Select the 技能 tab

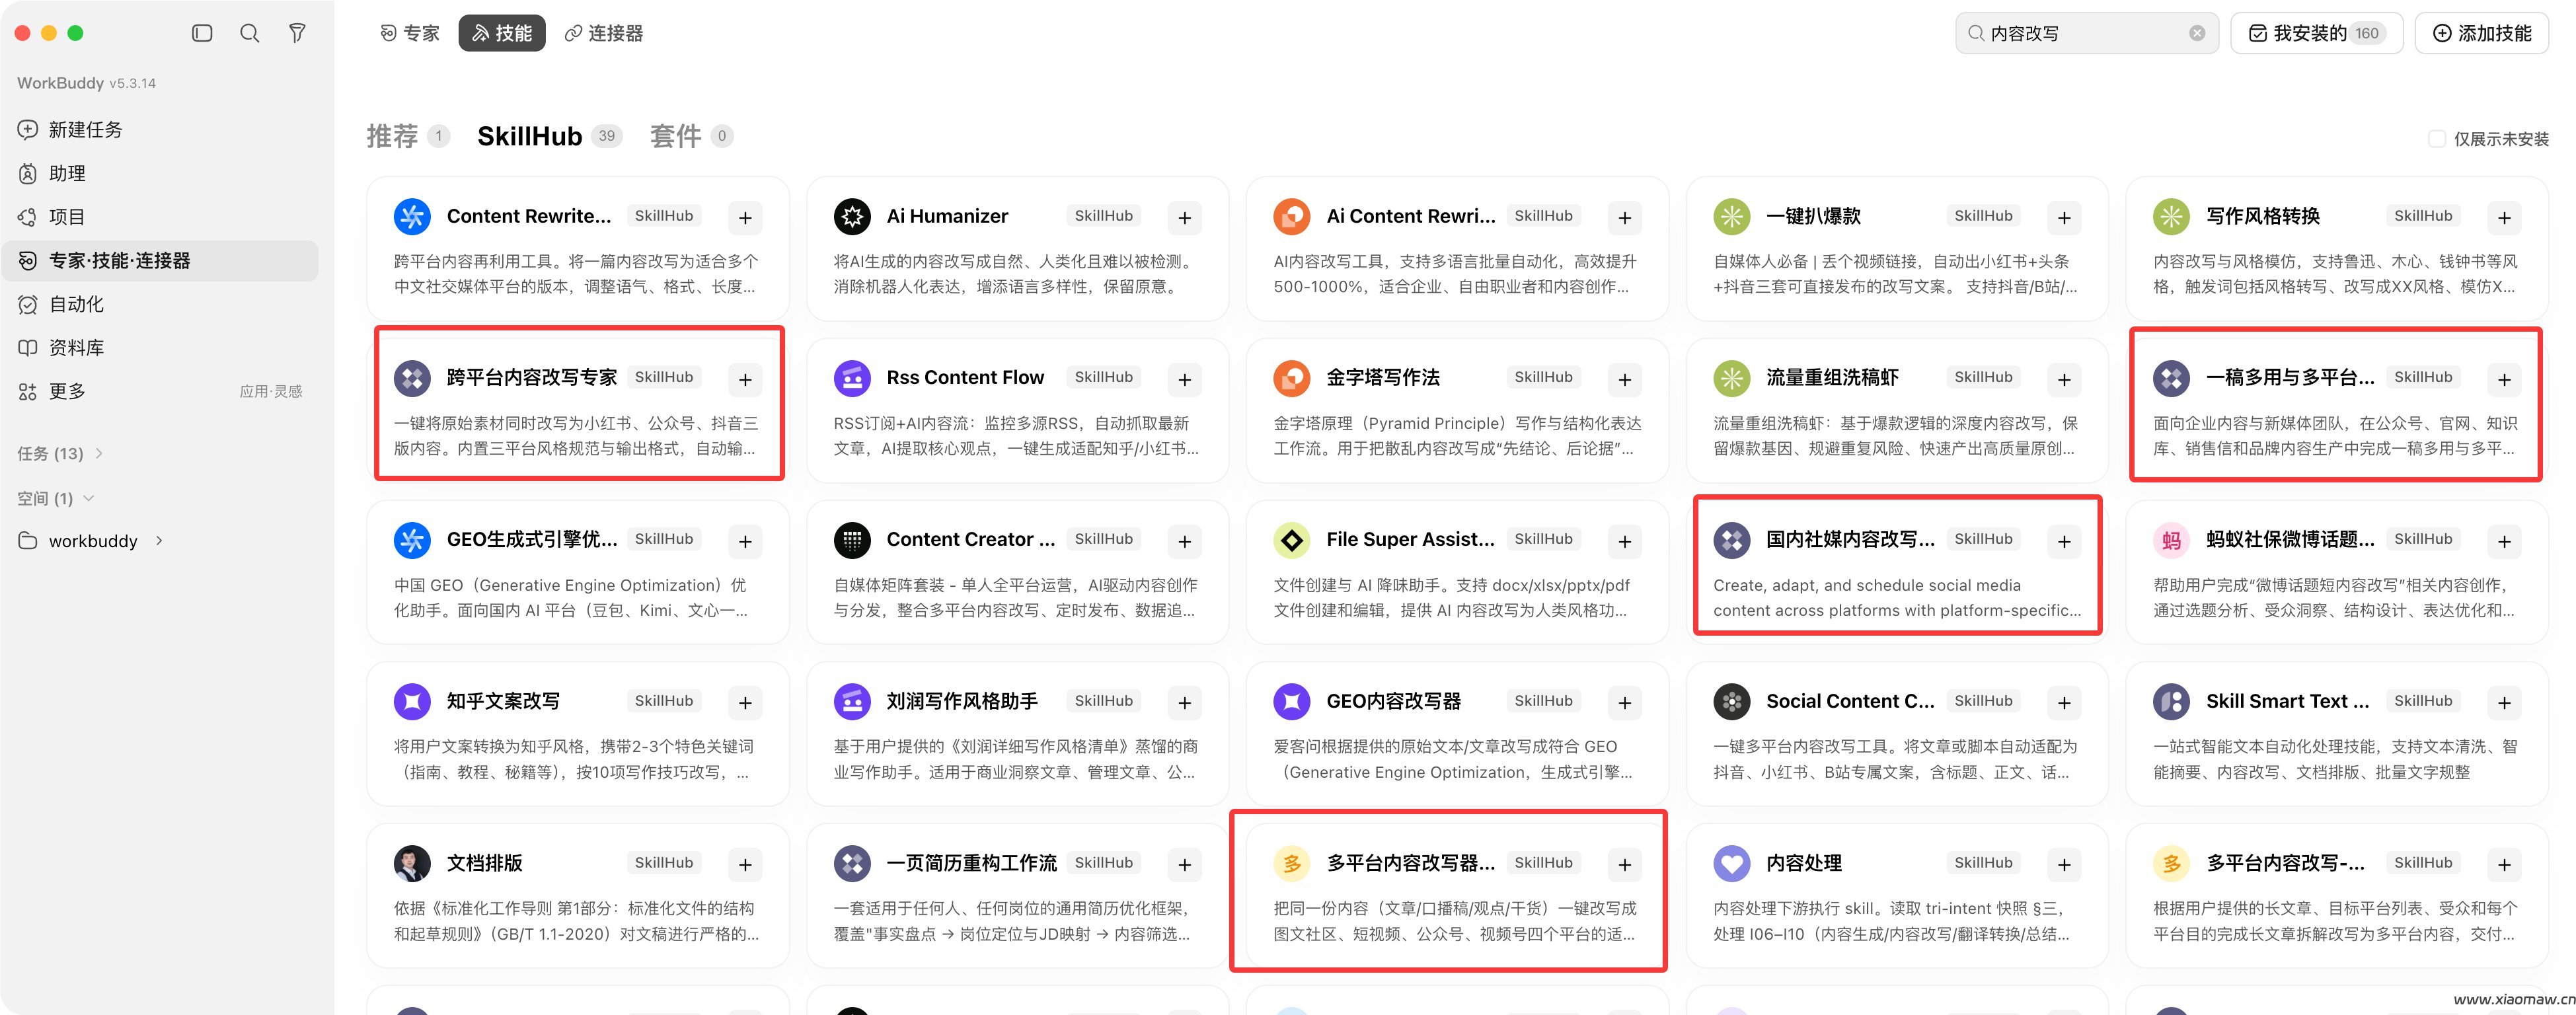[x=502, y=33]
